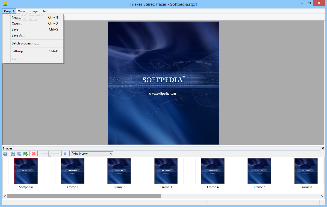Click the thumbnail size slider handle
Viewport: 327px width, 207px height.
point(50,154)
